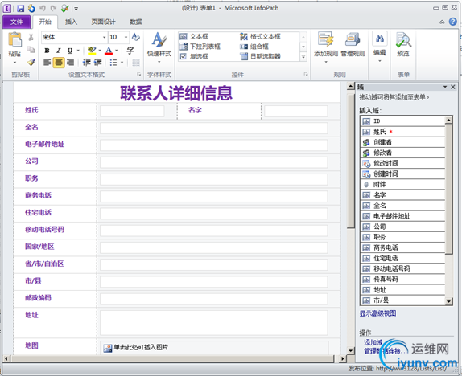Image resolution: width=462 pixels, height=376 pixels.
Task: Select the 附件 attachment field
Action: click(402, 185)
